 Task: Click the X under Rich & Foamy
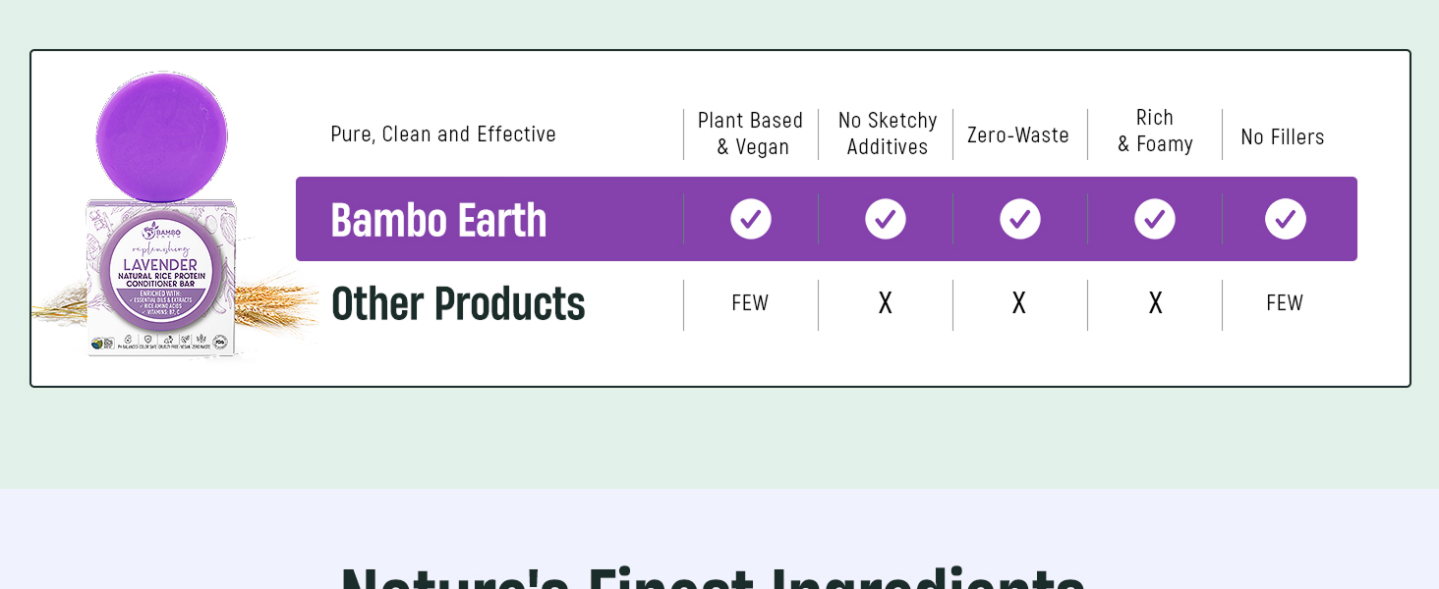click(x=1156, y=303)
